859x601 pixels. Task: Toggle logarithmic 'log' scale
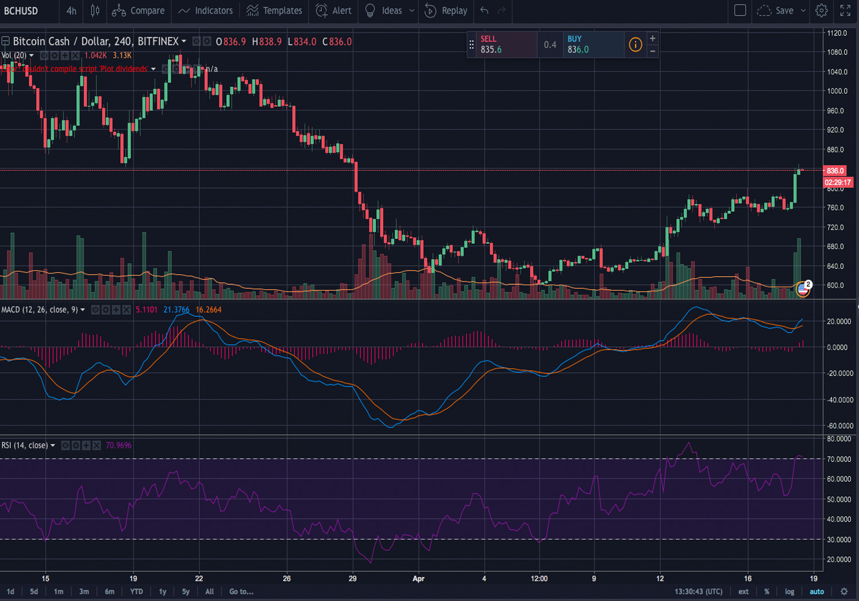coord(789,591)
